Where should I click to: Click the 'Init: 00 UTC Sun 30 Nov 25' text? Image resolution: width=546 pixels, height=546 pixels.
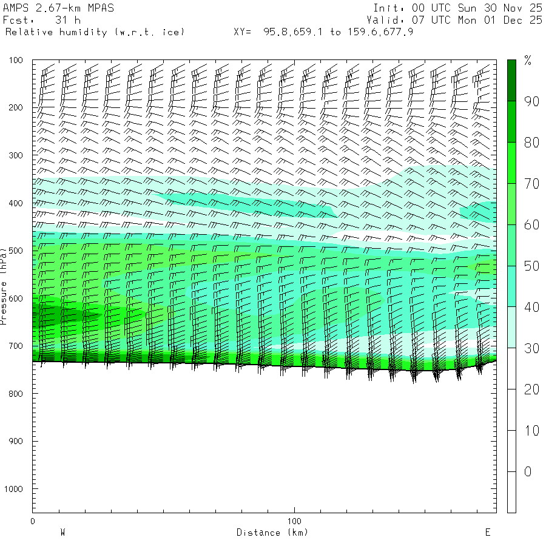tap(458, 8)
